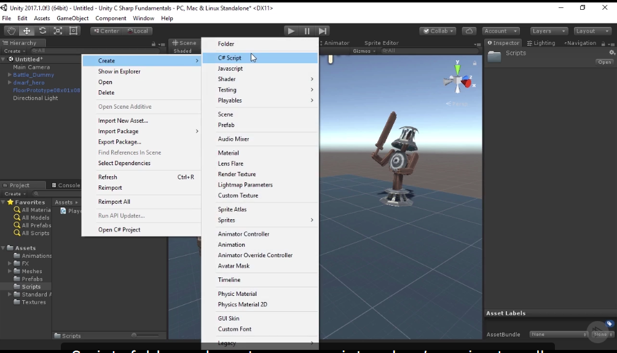Image resolution: width=617 pixels, height=353 pixels.
Task: Toggle Local/Global handle mode
Action: coord(138,31)
